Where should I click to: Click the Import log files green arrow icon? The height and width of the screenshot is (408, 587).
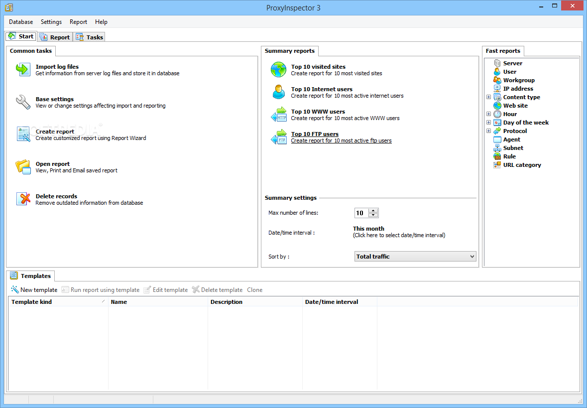23,70
